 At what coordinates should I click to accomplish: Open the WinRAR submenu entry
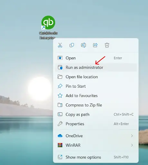[96, 145]
